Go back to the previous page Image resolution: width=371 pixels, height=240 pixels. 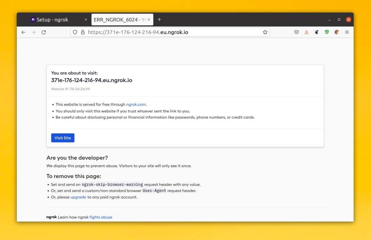point(24,32)
